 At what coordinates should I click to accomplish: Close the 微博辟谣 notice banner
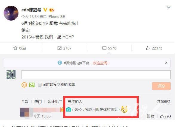pyautogui.click(x=166, y=63)
